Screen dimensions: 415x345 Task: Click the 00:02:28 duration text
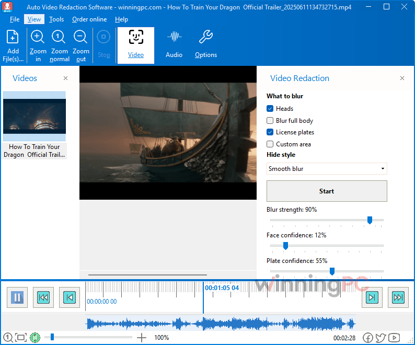click(344, 338)
